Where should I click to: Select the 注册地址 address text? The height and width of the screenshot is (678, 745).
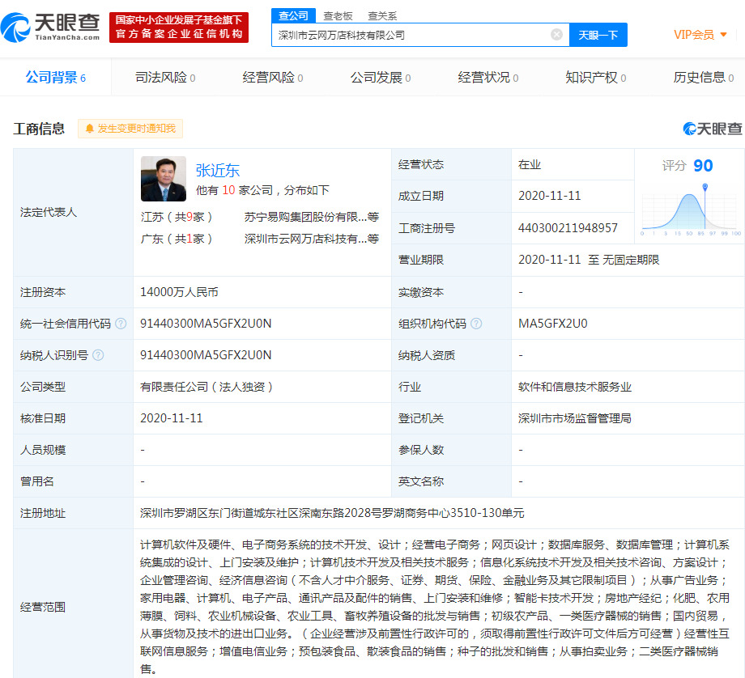(332, 513)
